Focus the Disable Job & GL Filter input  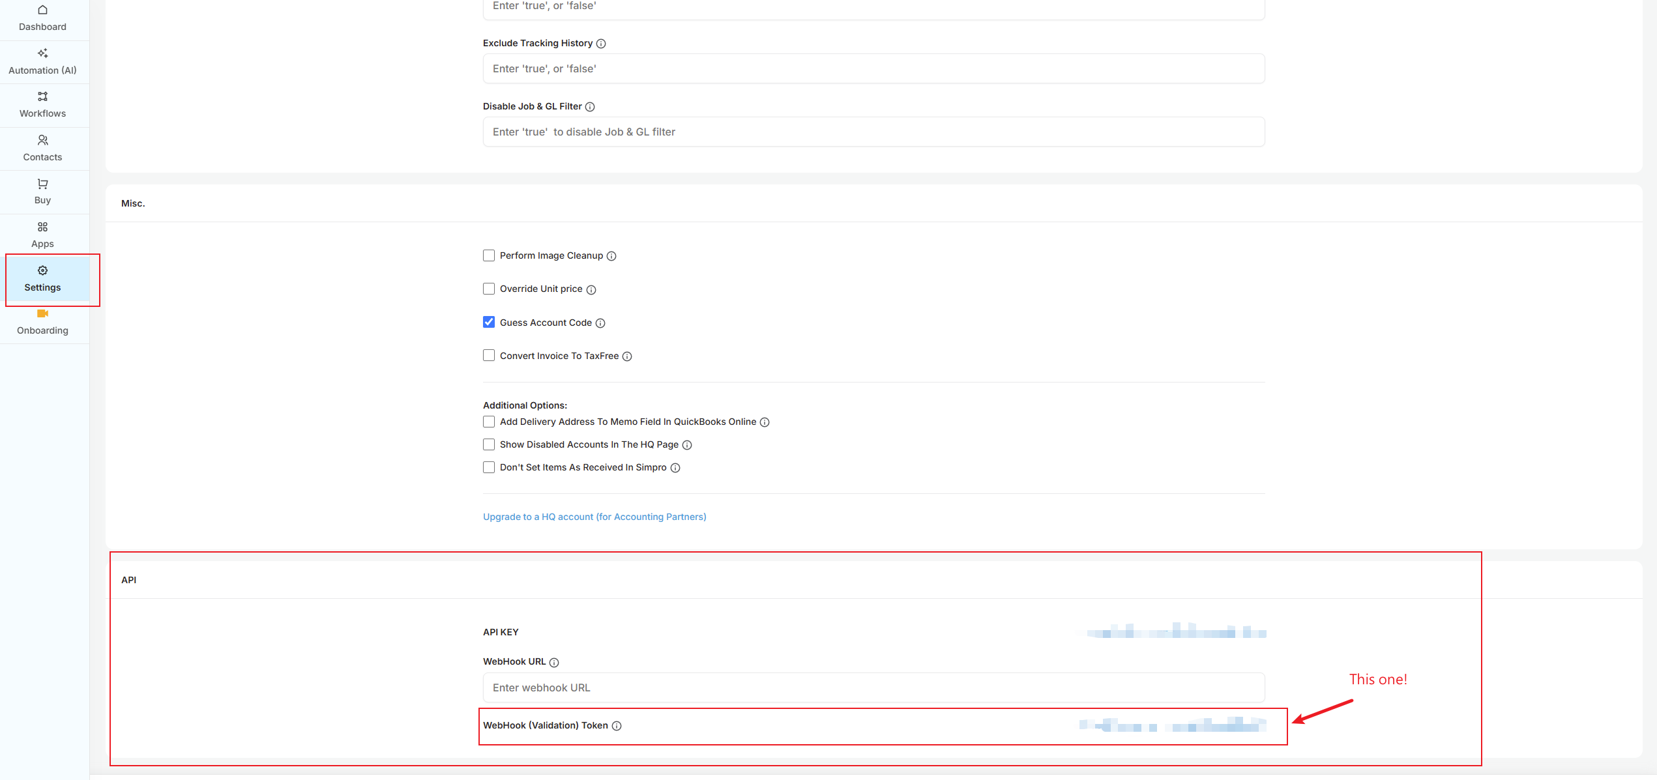pos(873,132)
